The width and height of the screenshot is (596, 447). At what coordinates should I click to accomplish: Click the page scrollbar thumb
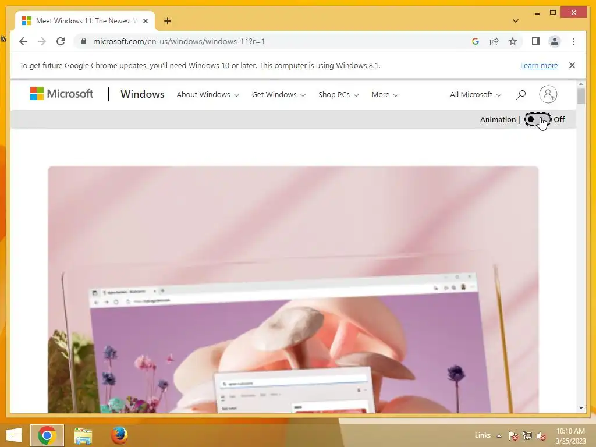pos(581,95)
